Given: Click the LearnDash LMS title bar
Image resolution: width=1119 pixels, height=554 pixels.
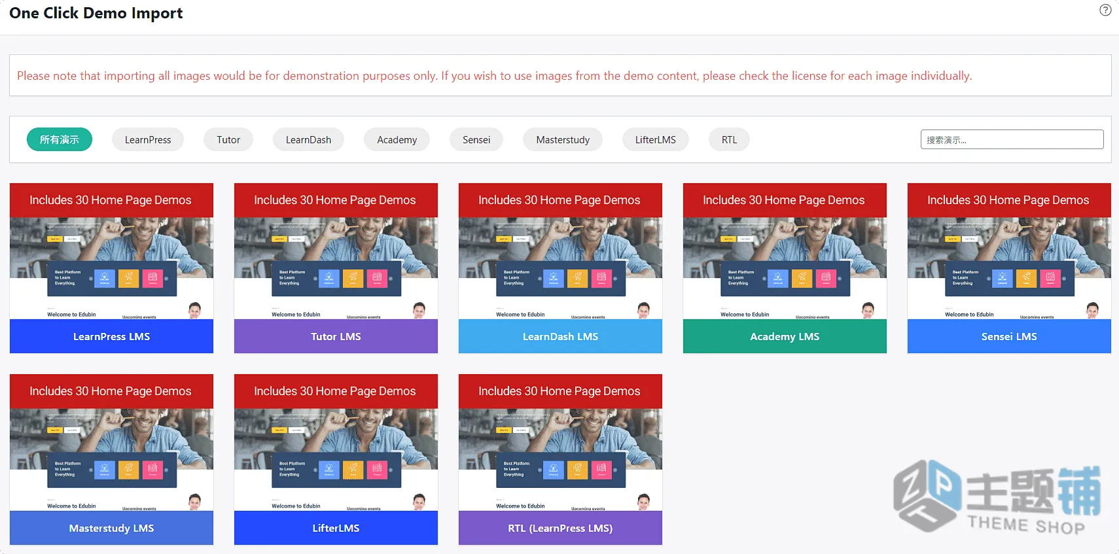Looking at the screenshot, I should point(560,336).
